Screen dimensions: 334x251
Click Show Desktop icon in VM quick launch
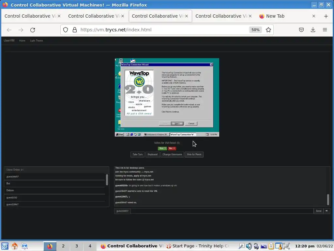(128, 134)
